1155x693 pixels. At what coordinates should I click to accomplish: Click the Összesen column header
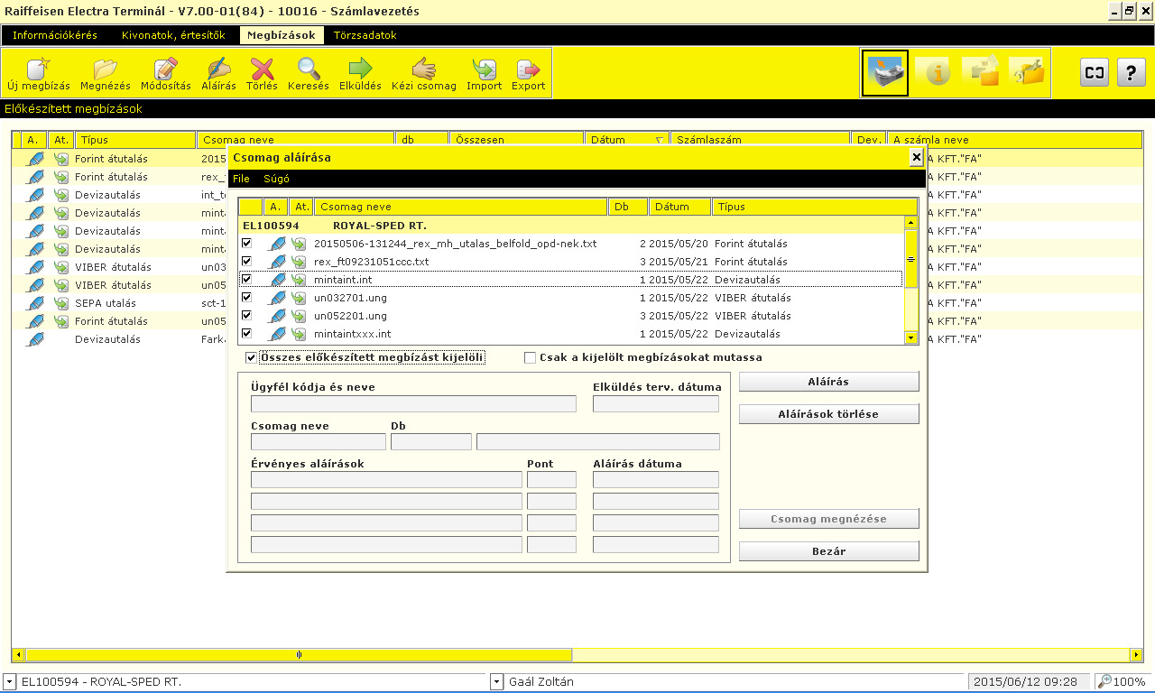click(517, 140)
